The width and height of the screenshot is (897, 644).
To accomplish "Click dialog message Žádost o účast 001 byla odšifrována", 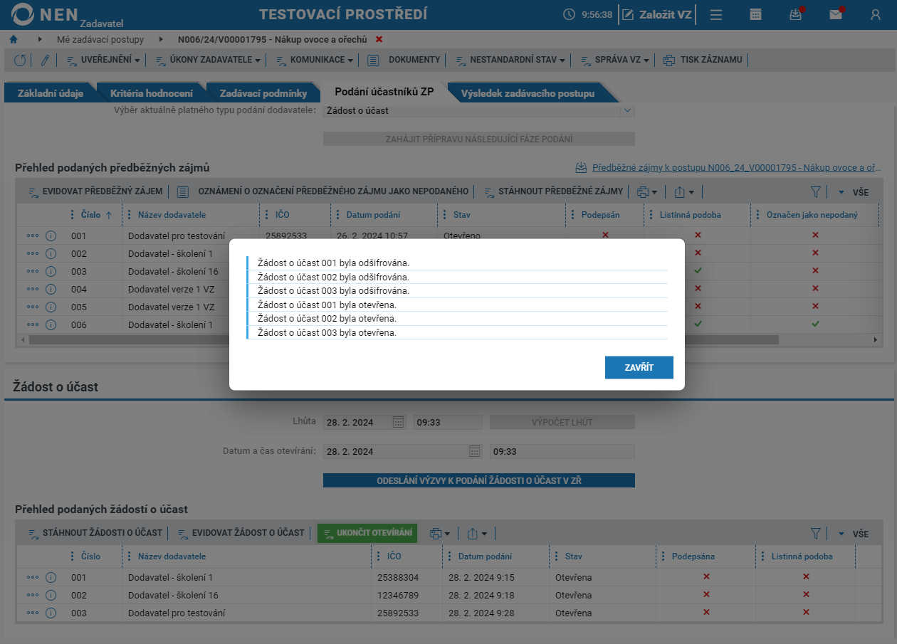I will [334, 263].
